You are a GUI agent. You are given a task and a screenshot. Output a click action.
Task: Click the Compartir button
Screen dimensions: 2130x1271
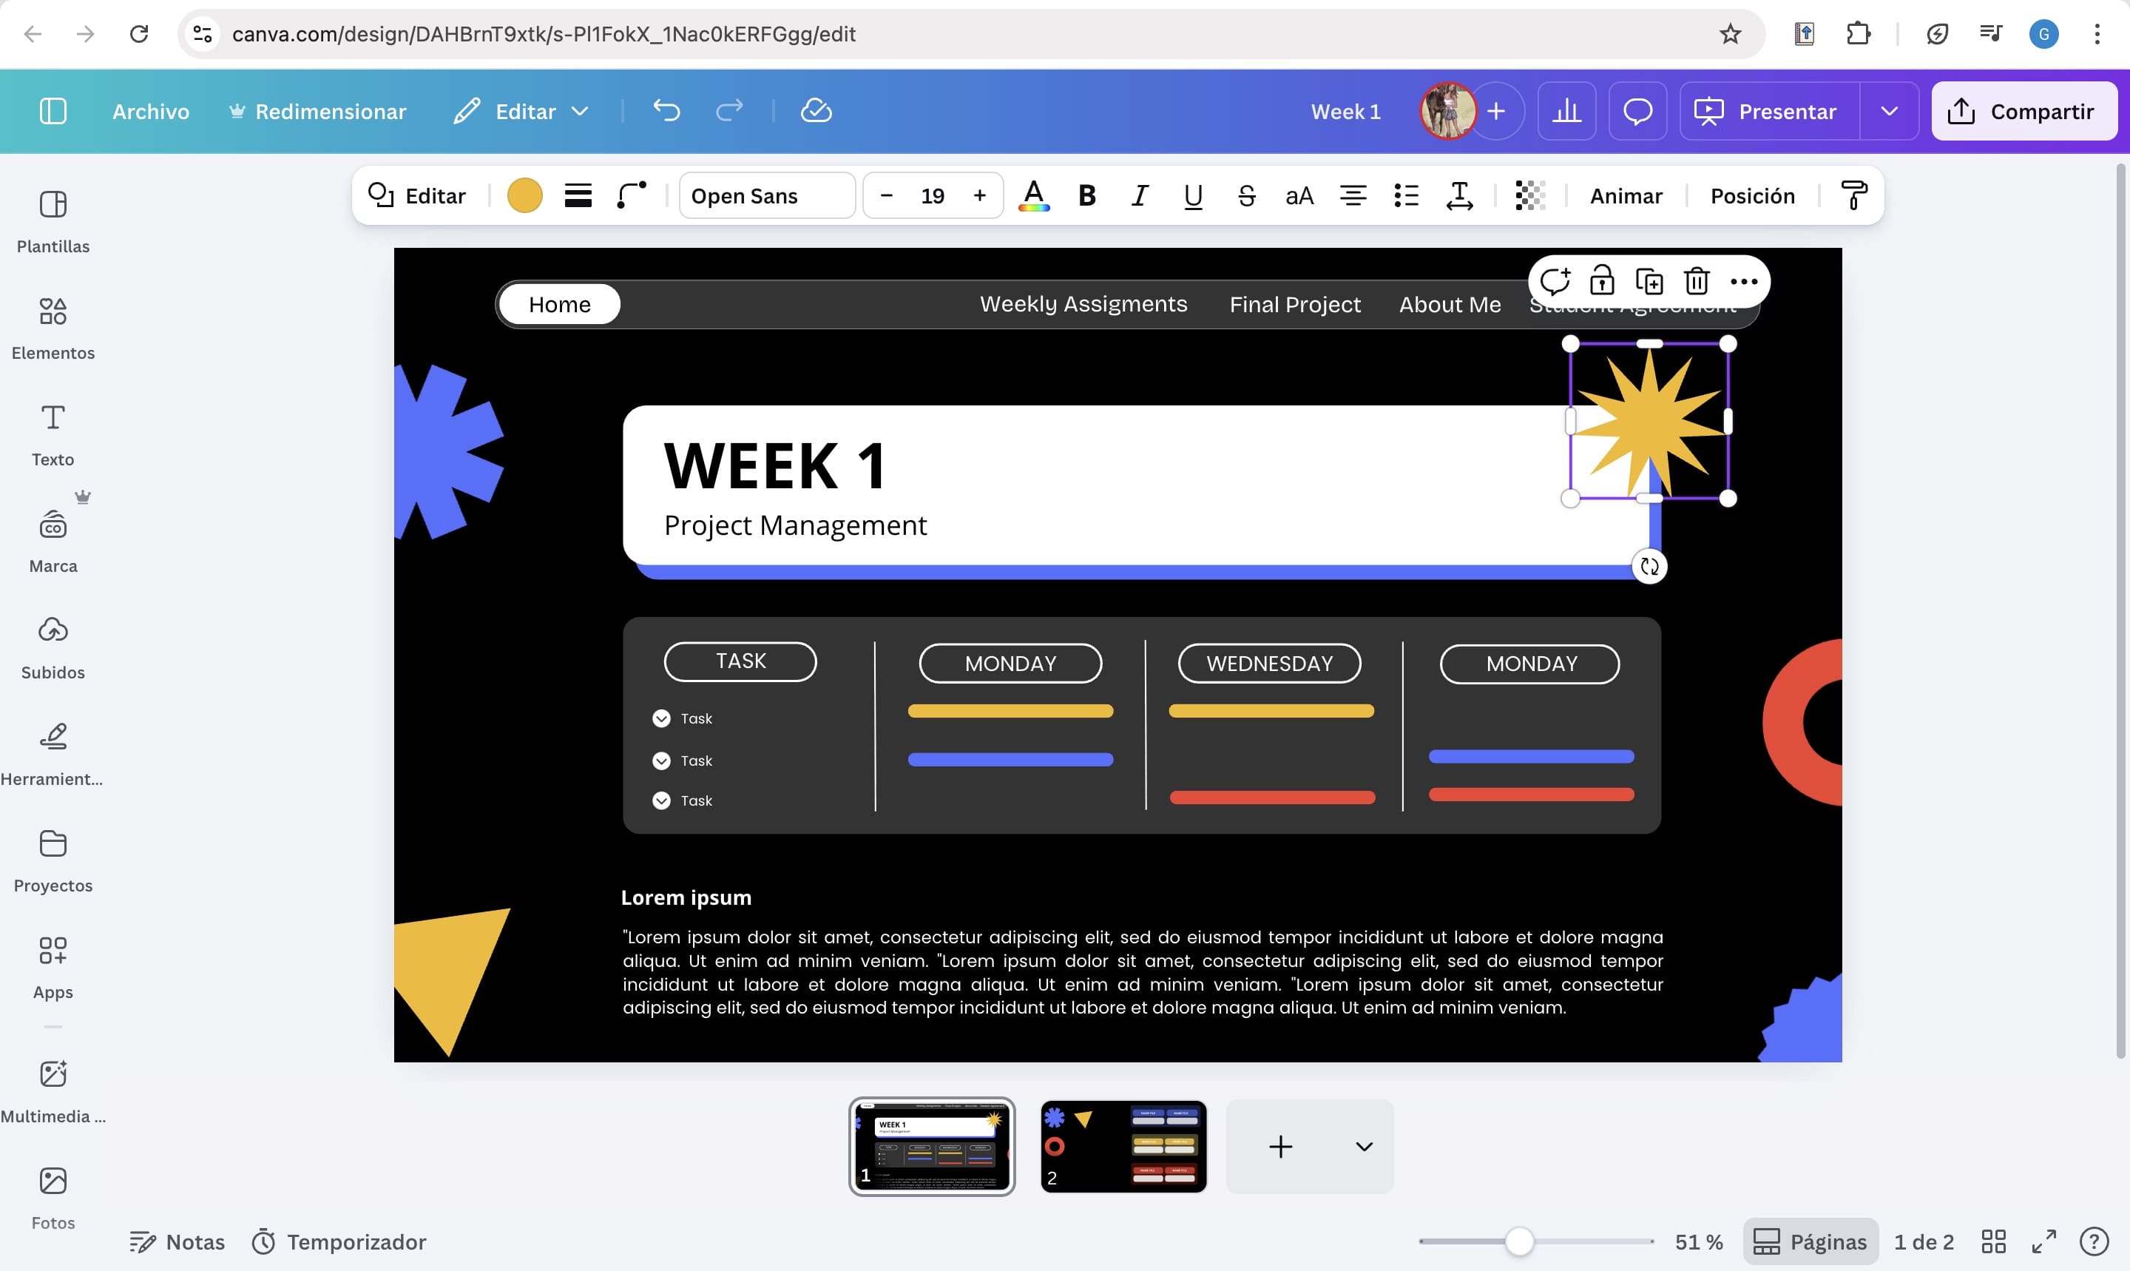[x=2023, y=111]
